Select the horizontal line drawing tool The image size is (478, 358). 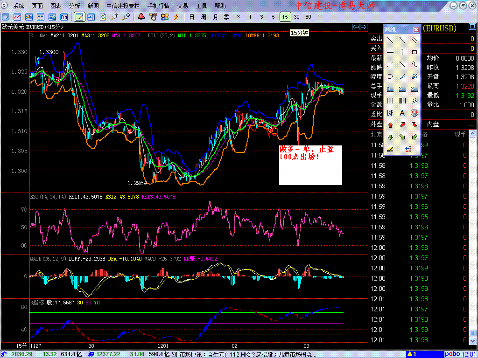390,52
